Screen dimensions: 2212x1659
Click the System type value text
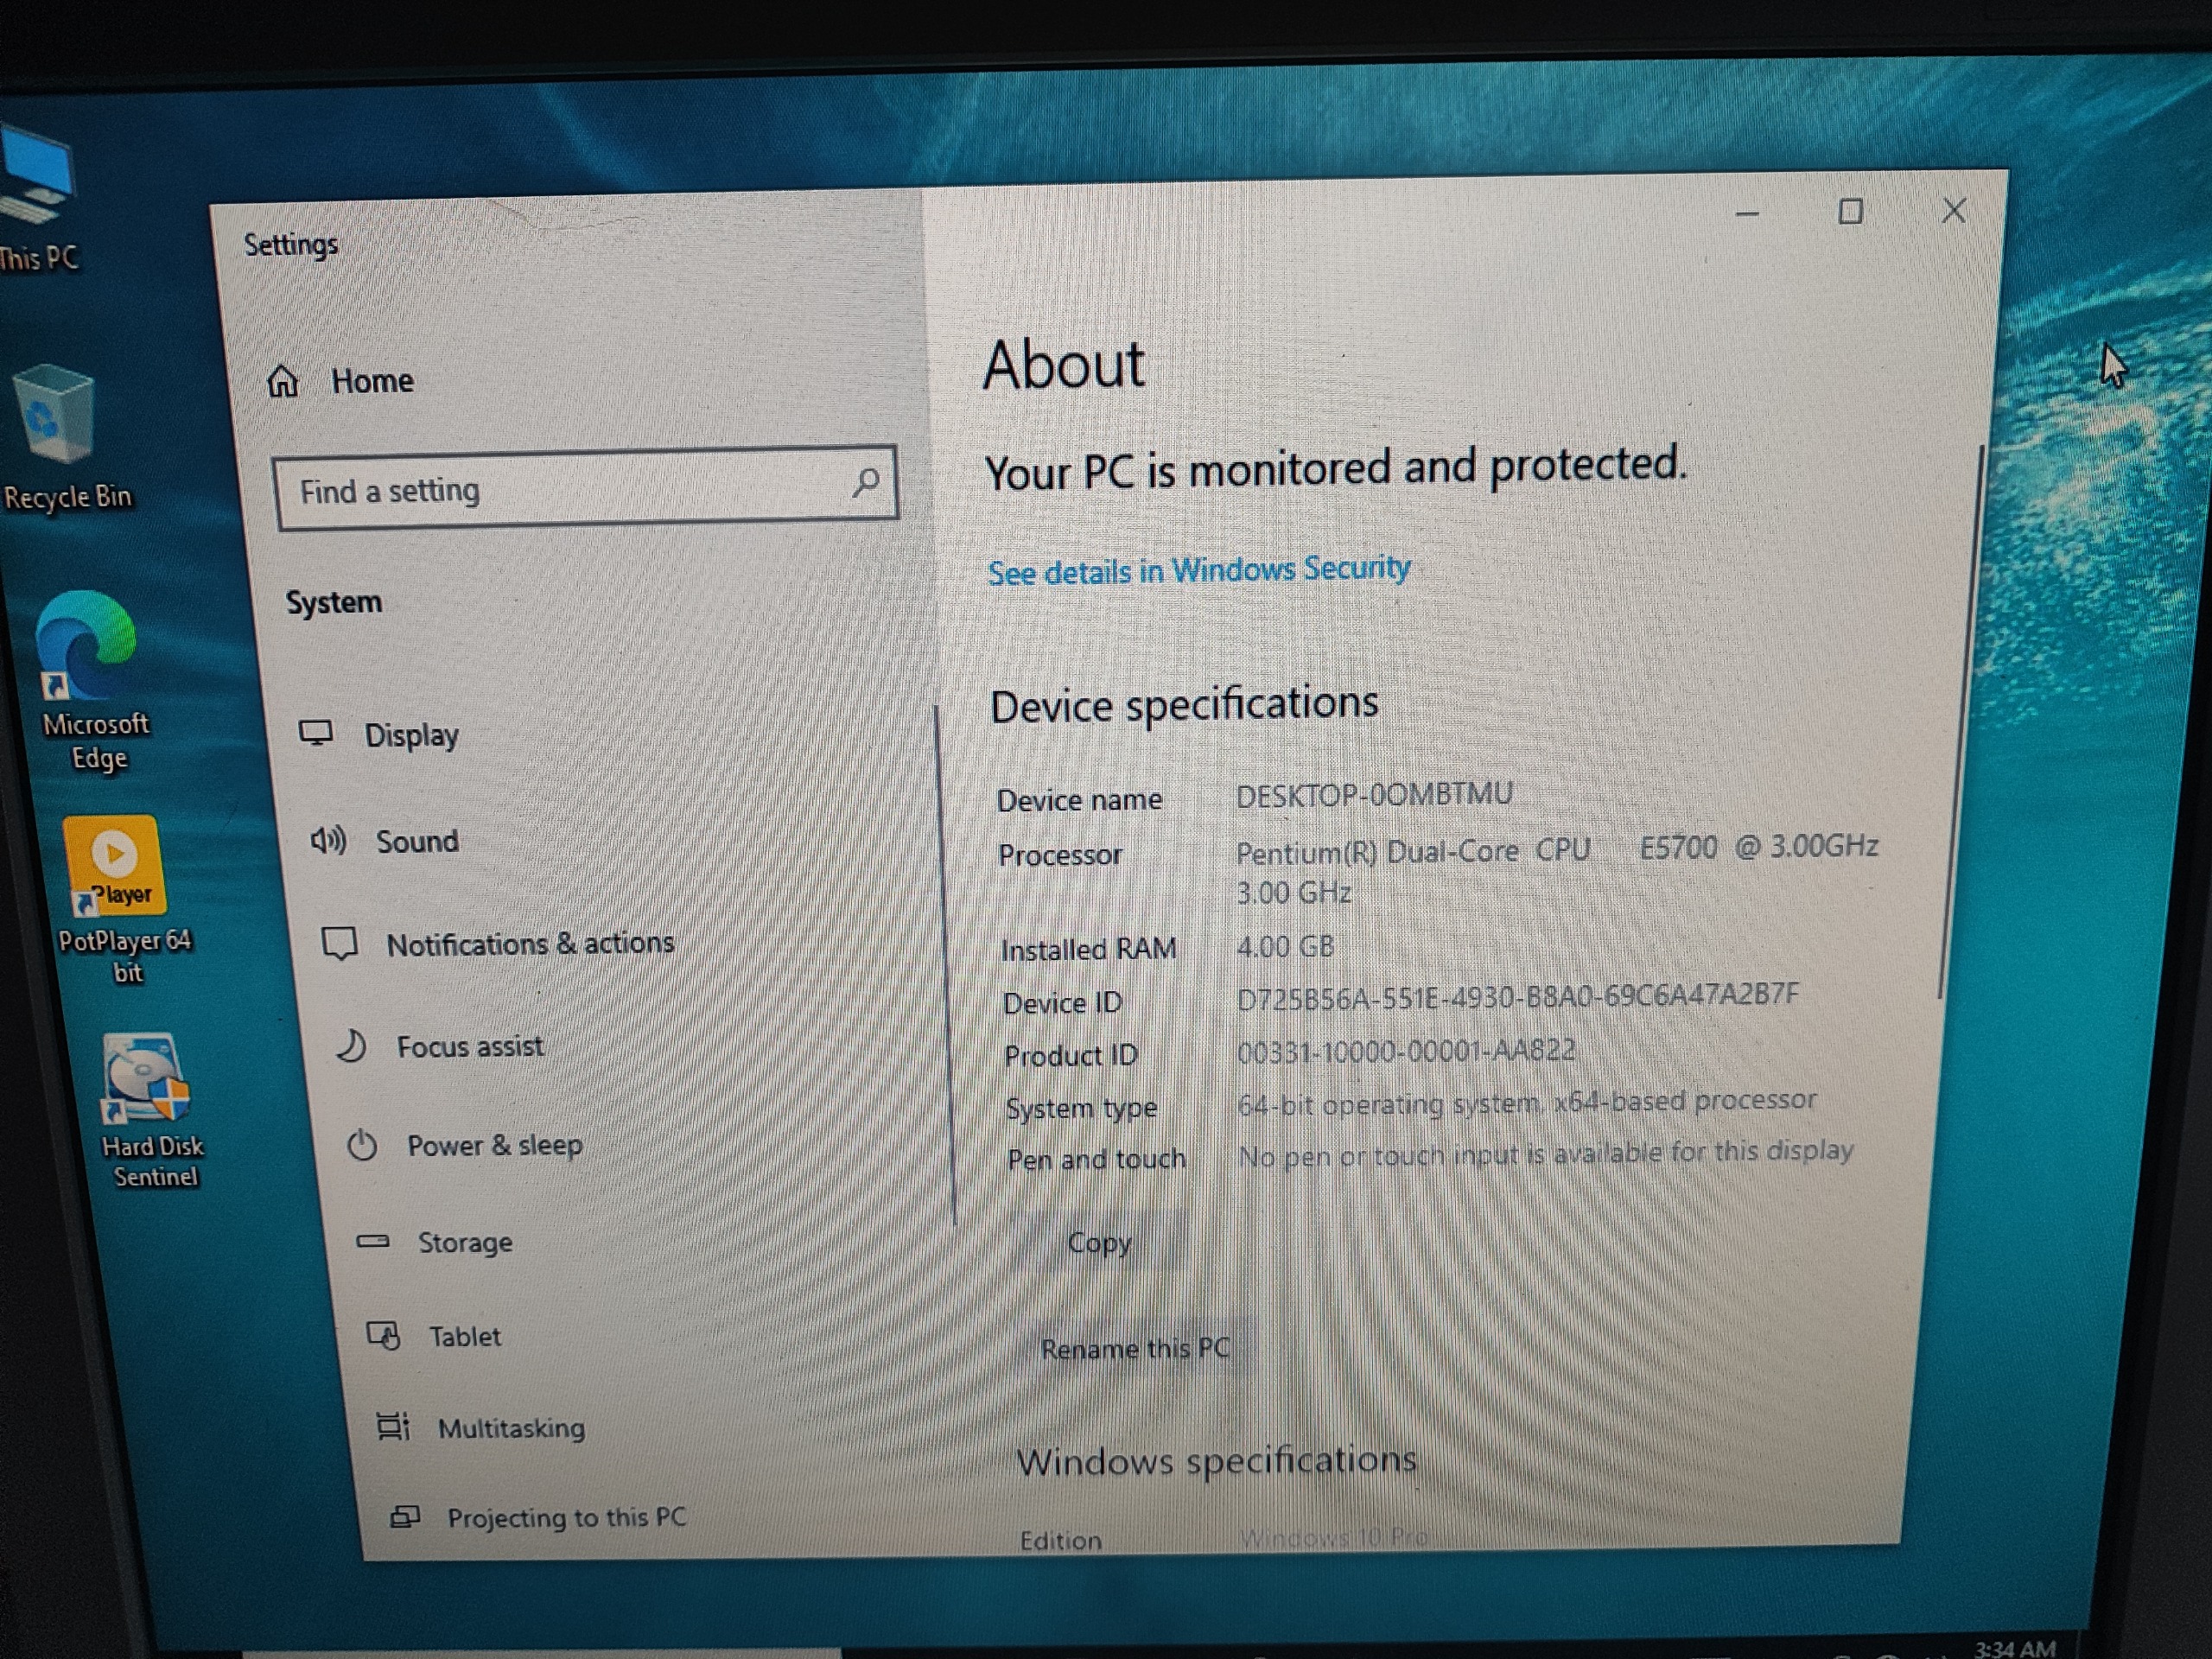pyautogui.click(x=1527, y=1102)
